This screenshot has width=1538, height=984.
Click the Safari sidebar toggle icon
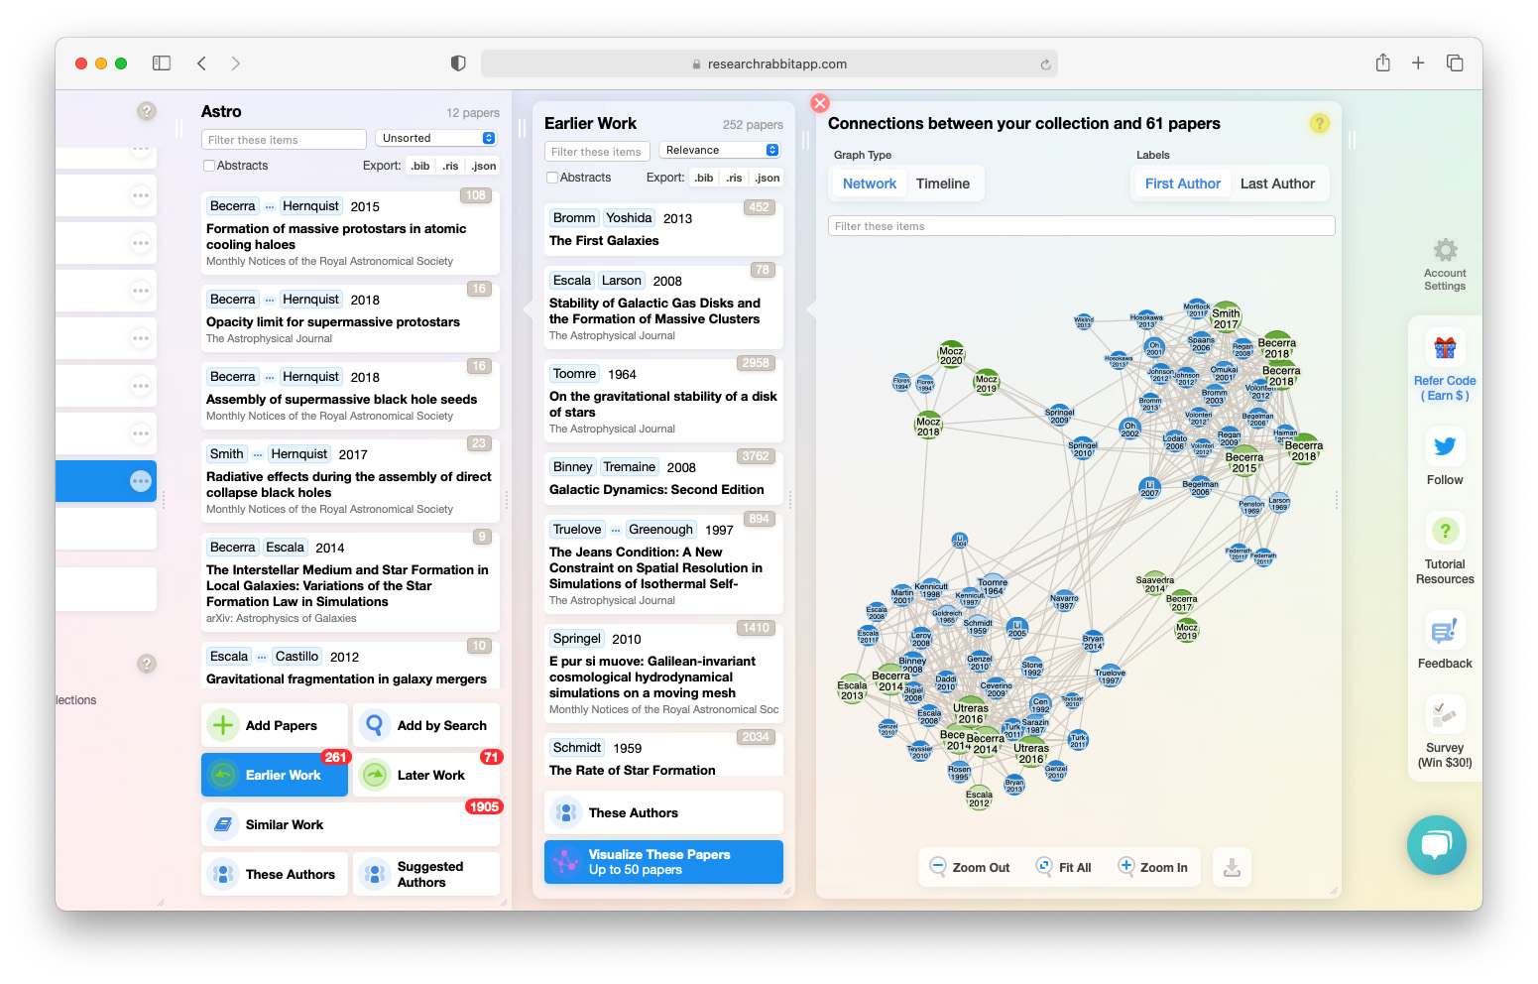(162, 63)
